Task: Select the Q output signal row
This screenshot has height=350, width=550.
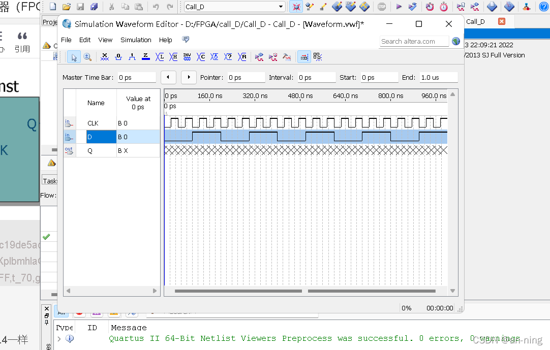Action: (x=112, y=150)
